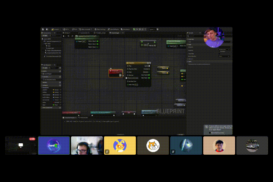The image size is (273, 182).
Task: Select the Scratch cat participant thumbnail
Action: pos(153,146)
